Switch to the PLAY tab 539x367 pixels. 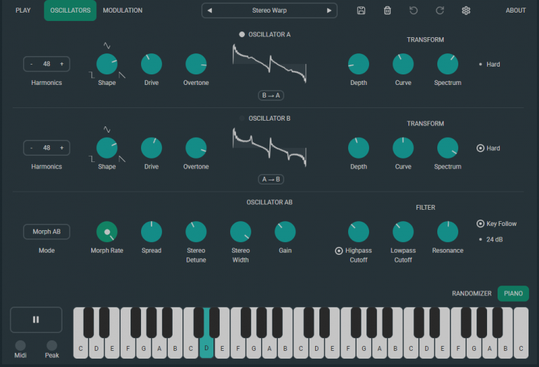[23, 11]
